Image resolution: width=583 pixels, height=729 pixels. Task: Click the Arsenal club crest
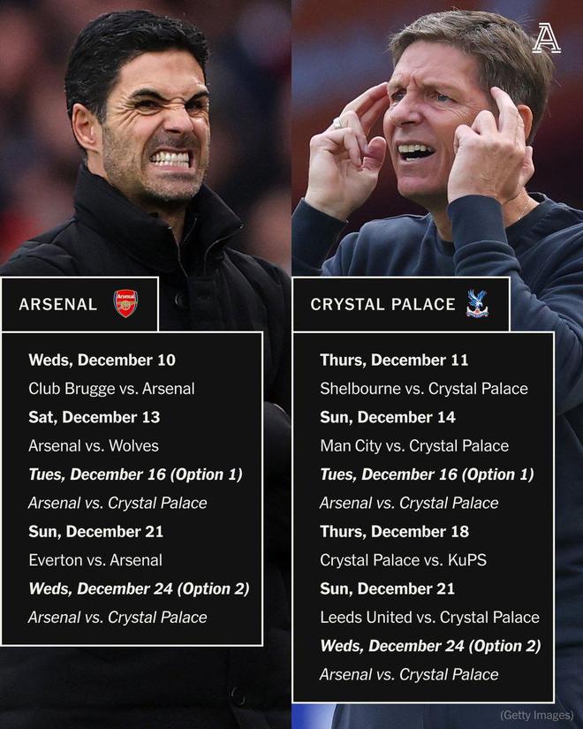point(125,304)
